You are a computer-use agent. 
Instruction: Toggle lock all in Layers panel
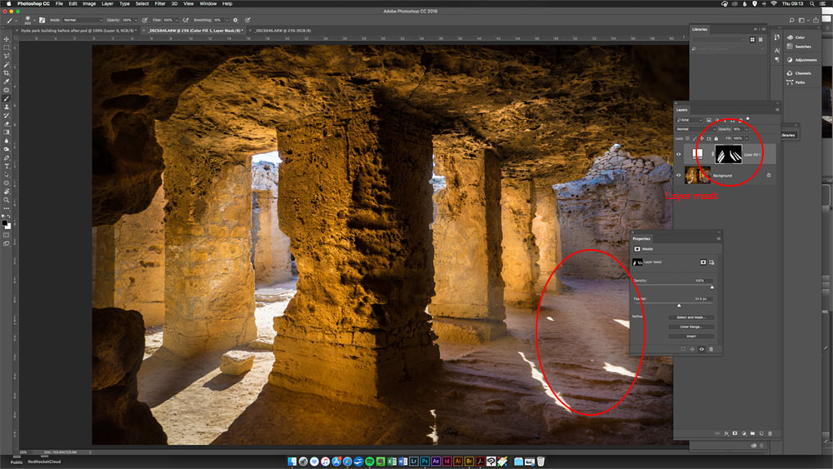(x=716, y=138)
